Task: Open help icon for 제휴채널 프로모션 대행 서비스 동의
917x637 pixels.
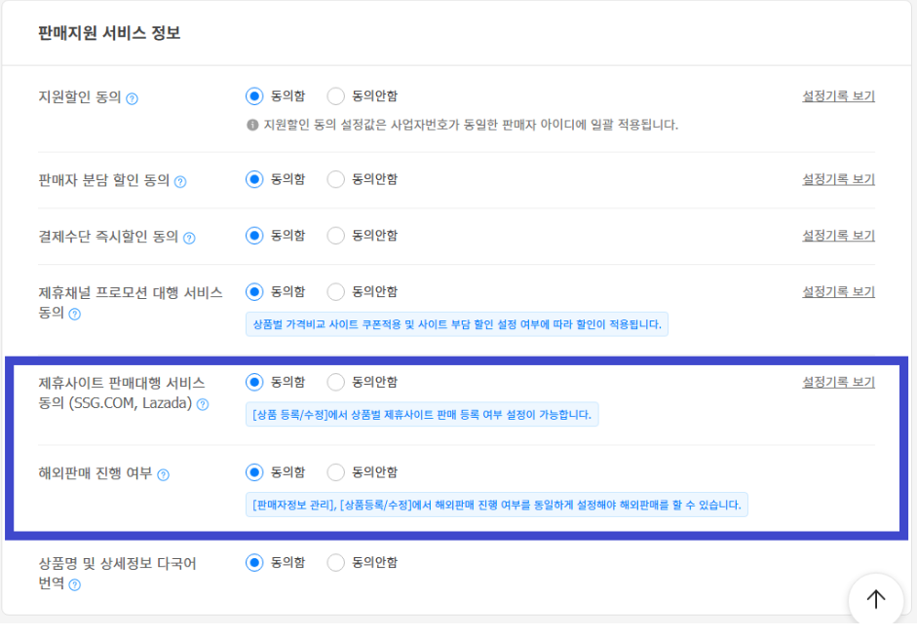Action: 74,315
